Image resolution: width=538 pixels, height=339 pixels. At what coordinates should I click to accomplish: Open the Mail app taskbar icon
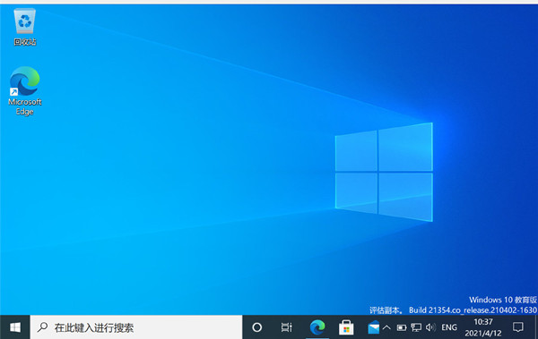(373, 328)
